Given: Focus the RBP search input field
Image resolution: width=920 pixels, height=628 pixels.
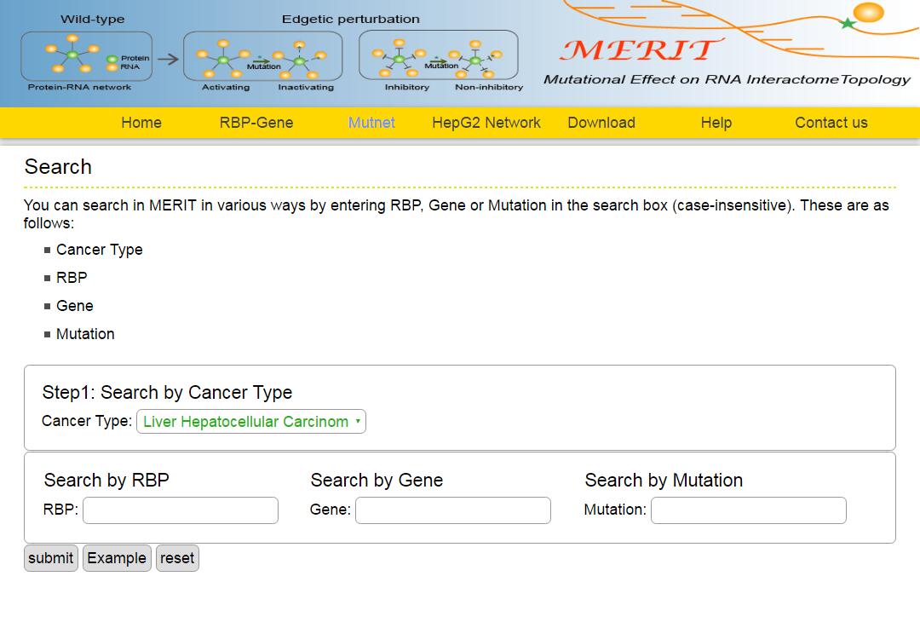Looking at the screenshot, I should (181, 510).
